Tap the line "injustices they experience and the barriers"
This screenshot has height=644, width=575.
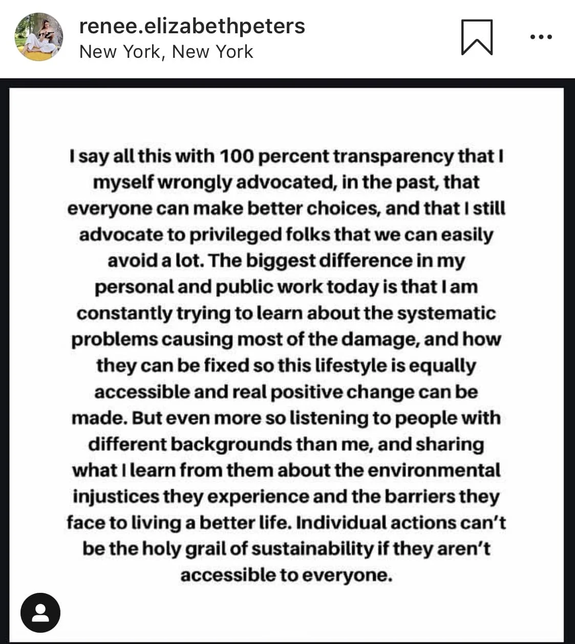286,496
